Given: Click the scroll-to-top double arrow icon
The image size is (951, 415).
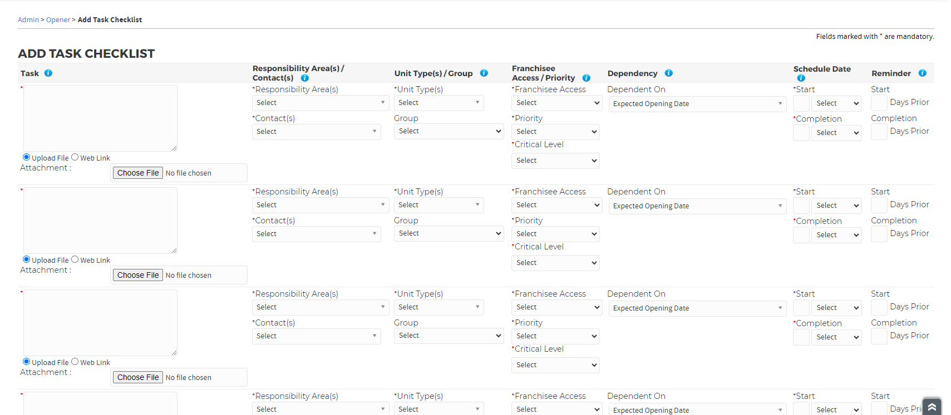Looking at the screenshot, I should click(932, 407).
